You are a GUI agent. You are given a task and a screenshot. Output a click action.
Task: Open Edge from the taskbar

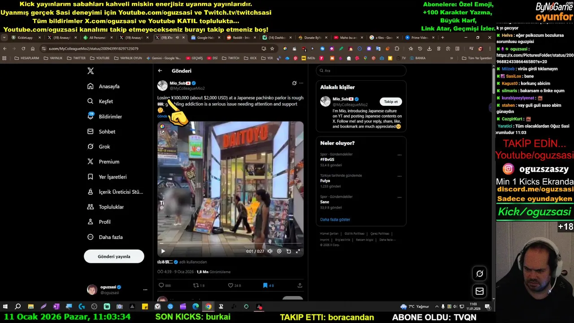196,307
